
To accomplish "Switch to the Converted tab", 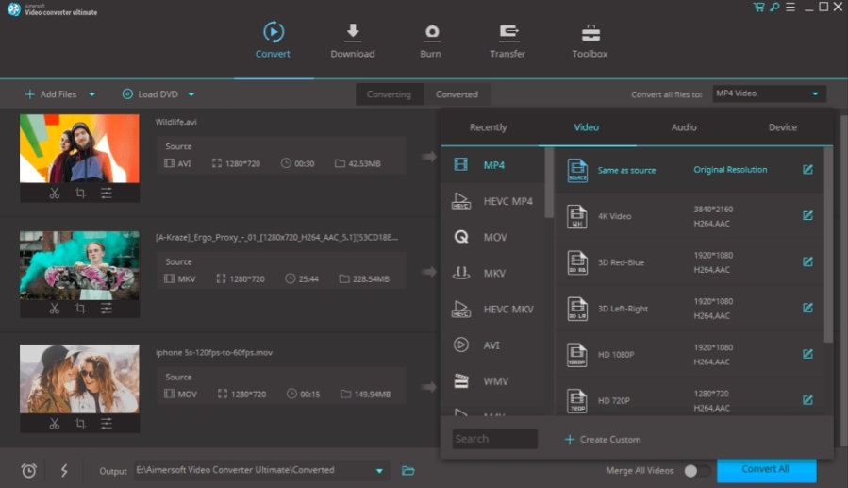I will [x=457, y=94].
